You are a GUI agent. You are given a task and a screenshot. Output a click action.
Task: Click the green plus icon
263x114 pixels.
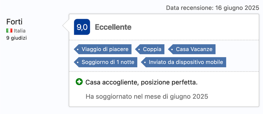click(79, 82)
